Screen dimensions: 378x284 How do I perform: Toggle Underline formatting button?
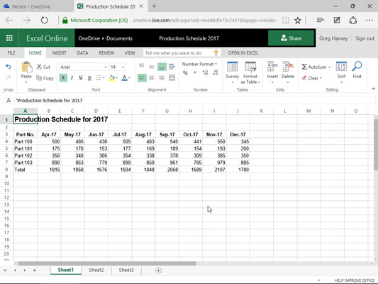81,77
